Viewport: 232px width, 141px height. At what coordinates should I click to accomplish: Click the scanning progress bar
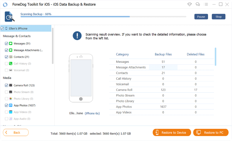(103, 17)
